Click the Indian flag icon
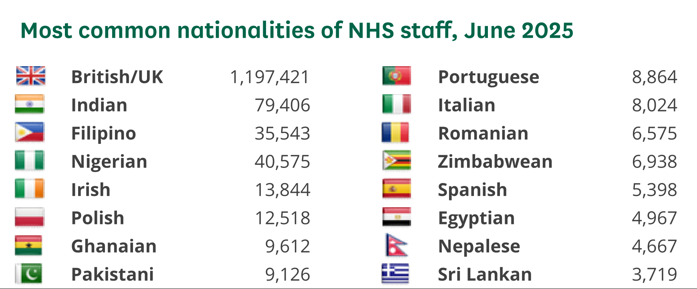697x289 pixels. (x=30, y=104)
